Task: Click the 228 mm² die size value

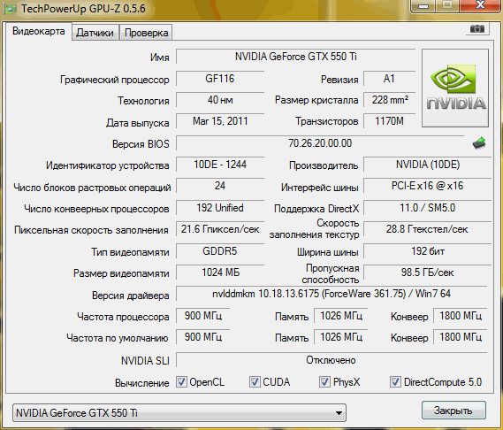Action: click(389, 100)
